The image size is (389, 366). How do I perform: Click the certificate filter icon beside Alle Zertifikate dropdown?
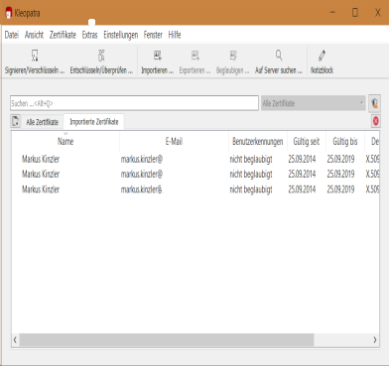[x=374, y=103]
